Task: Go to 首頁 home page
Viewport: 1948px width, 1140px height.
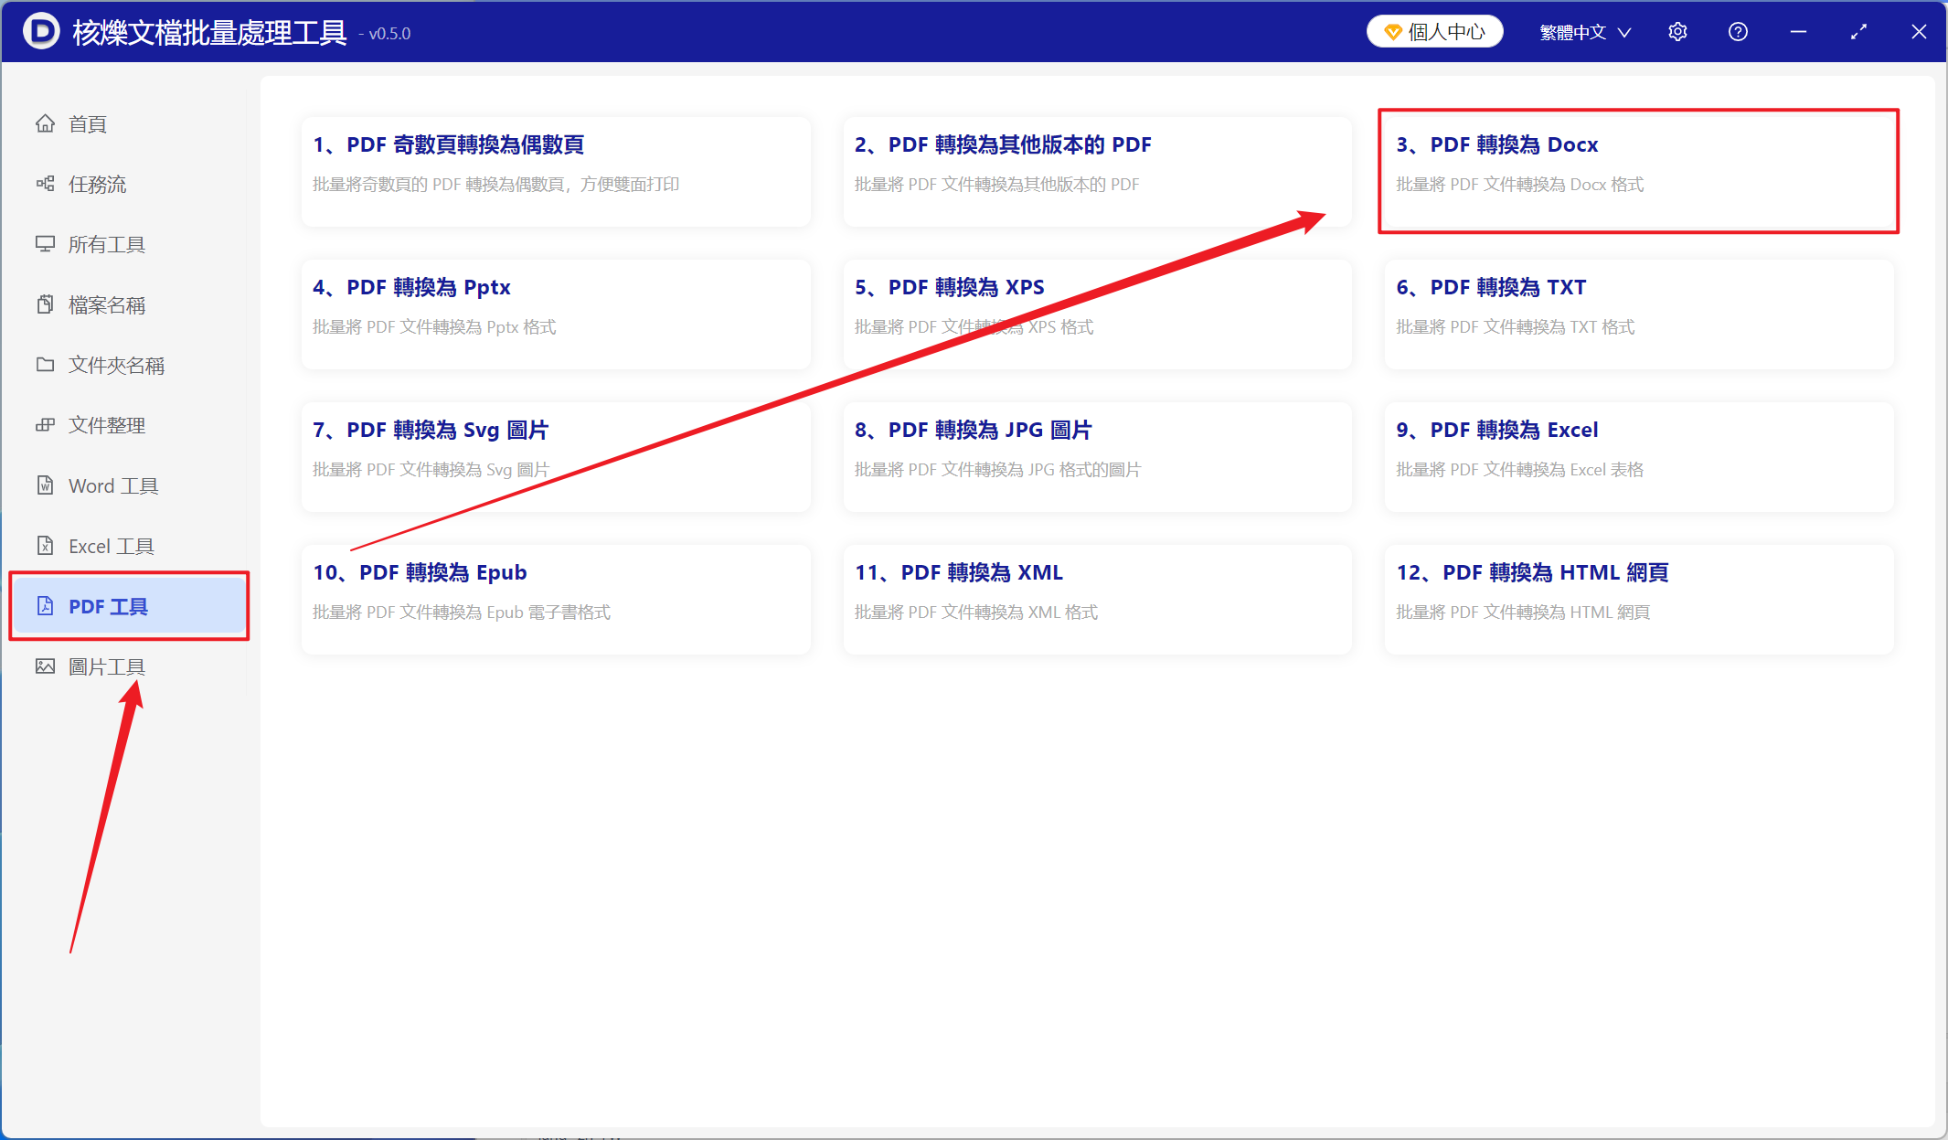Action: (x=128, y=123)
